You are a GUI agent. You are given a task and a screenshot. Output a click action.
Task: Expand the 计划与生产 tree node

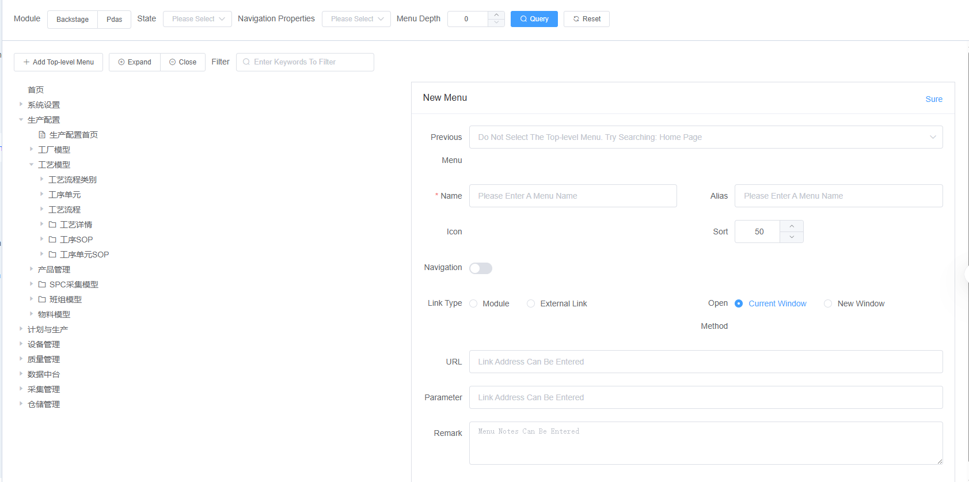(21, 329)
